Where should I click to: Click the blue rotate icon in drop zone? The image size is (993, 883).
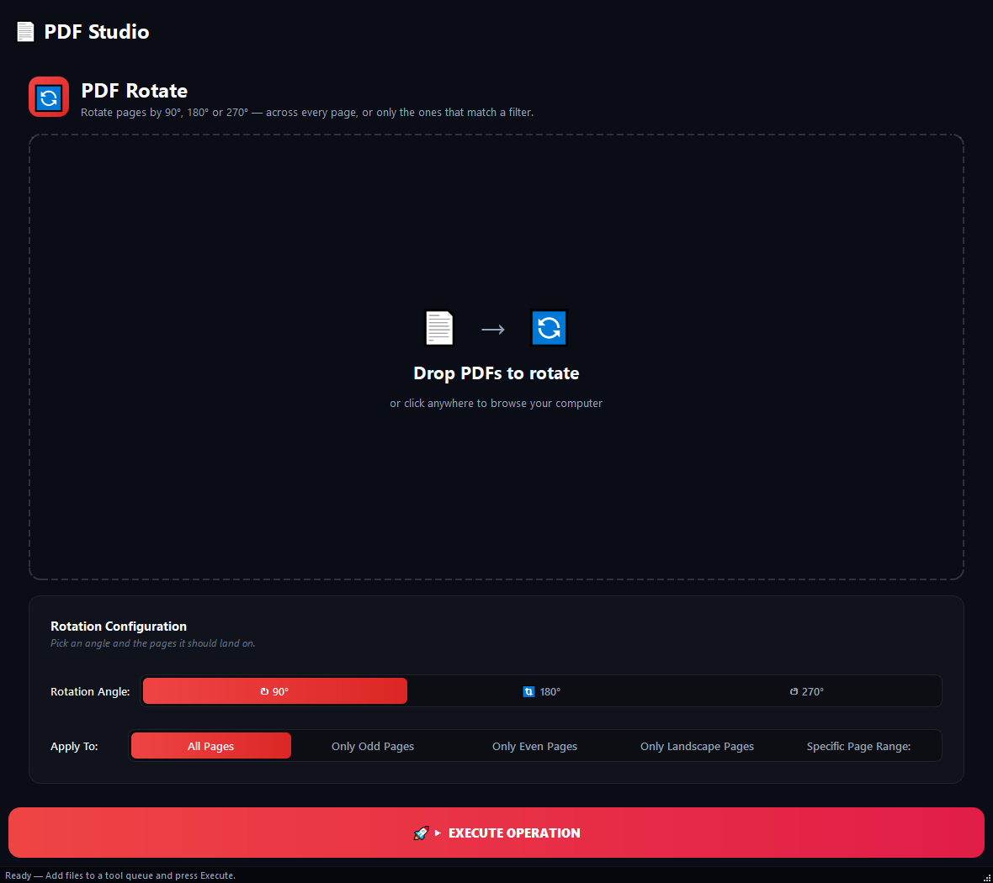click(x=549, y=328)
